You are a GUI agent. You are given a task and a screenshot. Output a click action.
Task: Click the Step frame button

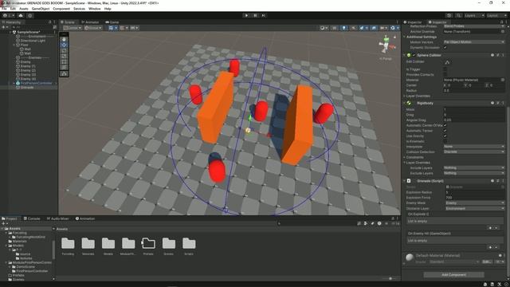[x=264, y=15]
